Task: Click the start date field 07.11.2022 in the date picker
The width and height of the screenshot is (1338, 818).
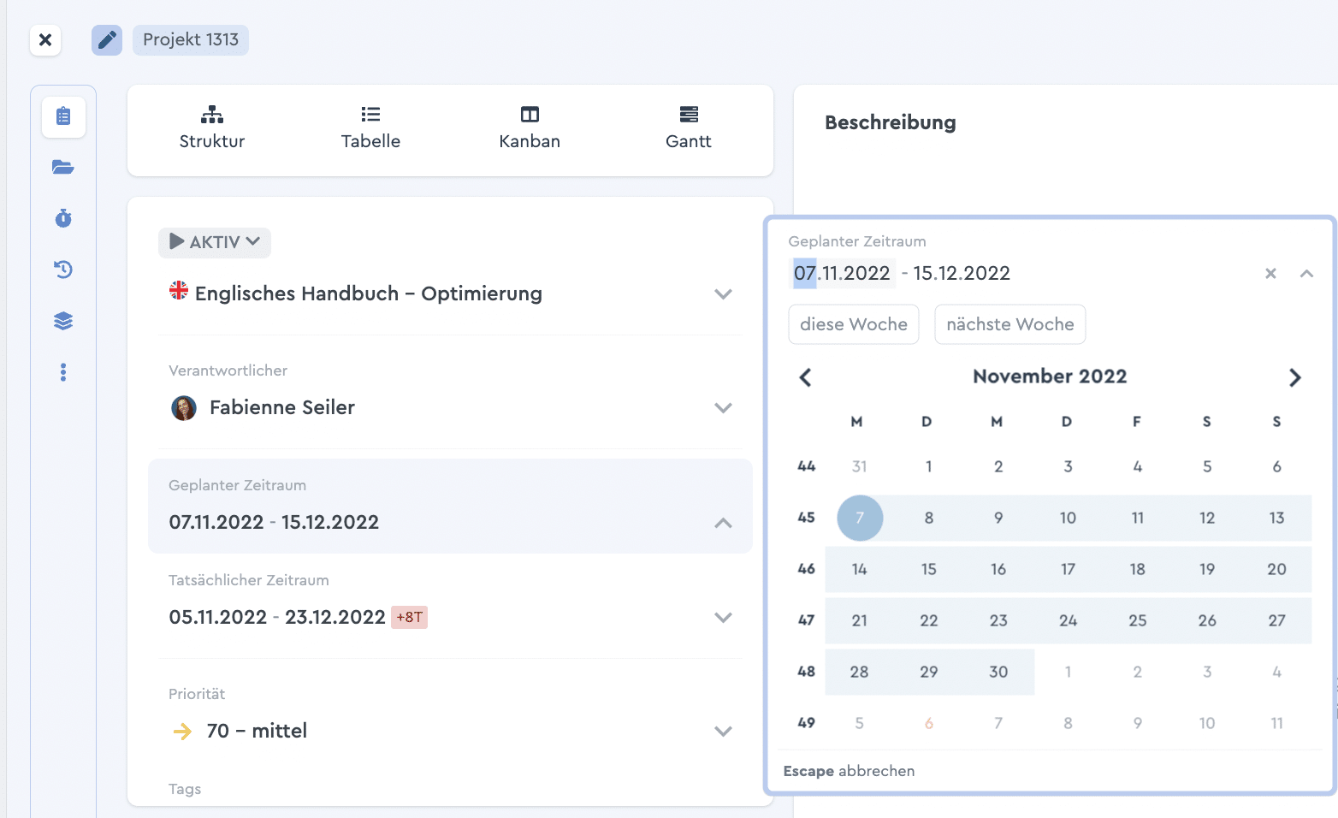Action: click(x=842, y=274)
